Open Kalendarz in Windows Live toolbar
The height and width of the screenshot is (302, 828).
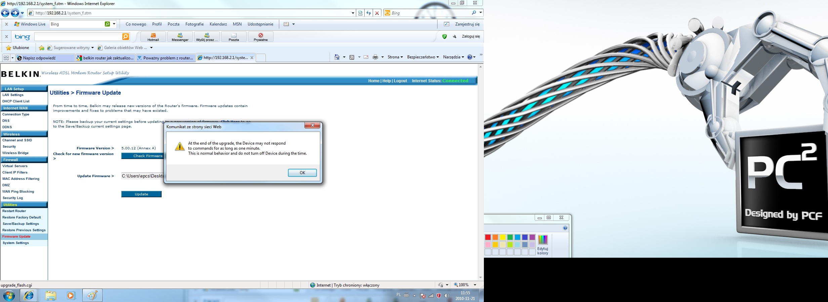coord(218,24)
